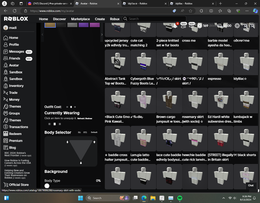Refresh the browser page
The height and width of the screenshot is (203, 260).
[15, 11]
